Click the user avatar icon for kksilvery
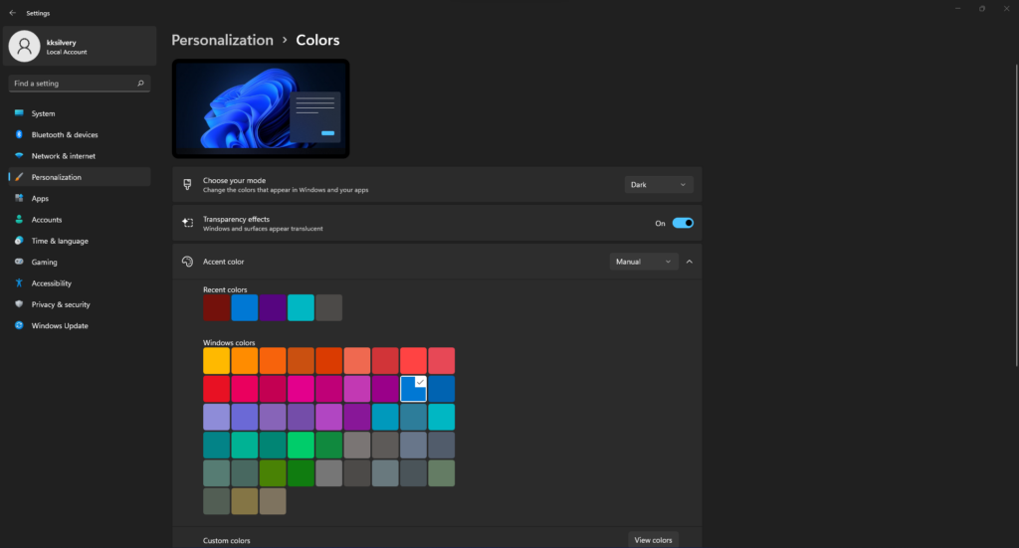The image size is (1019, 548). (x=24, y=46)
